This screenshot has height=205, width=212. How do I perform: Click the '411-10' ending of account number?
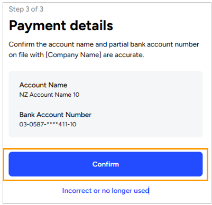coord(67,124)
